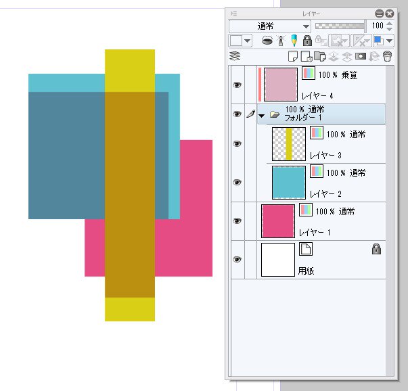Hide フォルダー 1 with its eye icon
Image resolution: width=408 pixels, height=391 pixels.
pyautogui.click(x=237, y=114)
